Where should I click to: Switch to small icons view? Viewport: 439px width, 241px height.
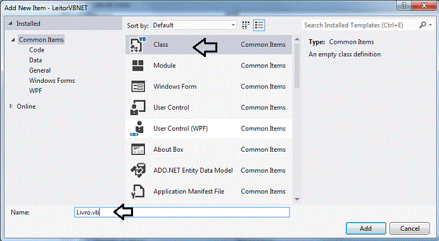(x=246, y=25)
